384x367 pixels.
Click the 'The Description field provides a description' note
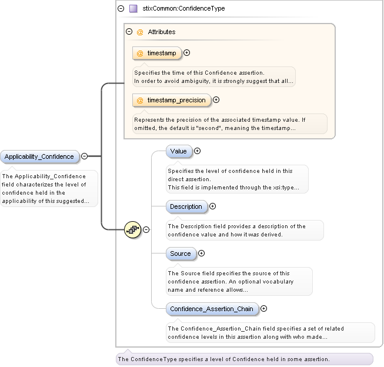(x=245, y=231)
